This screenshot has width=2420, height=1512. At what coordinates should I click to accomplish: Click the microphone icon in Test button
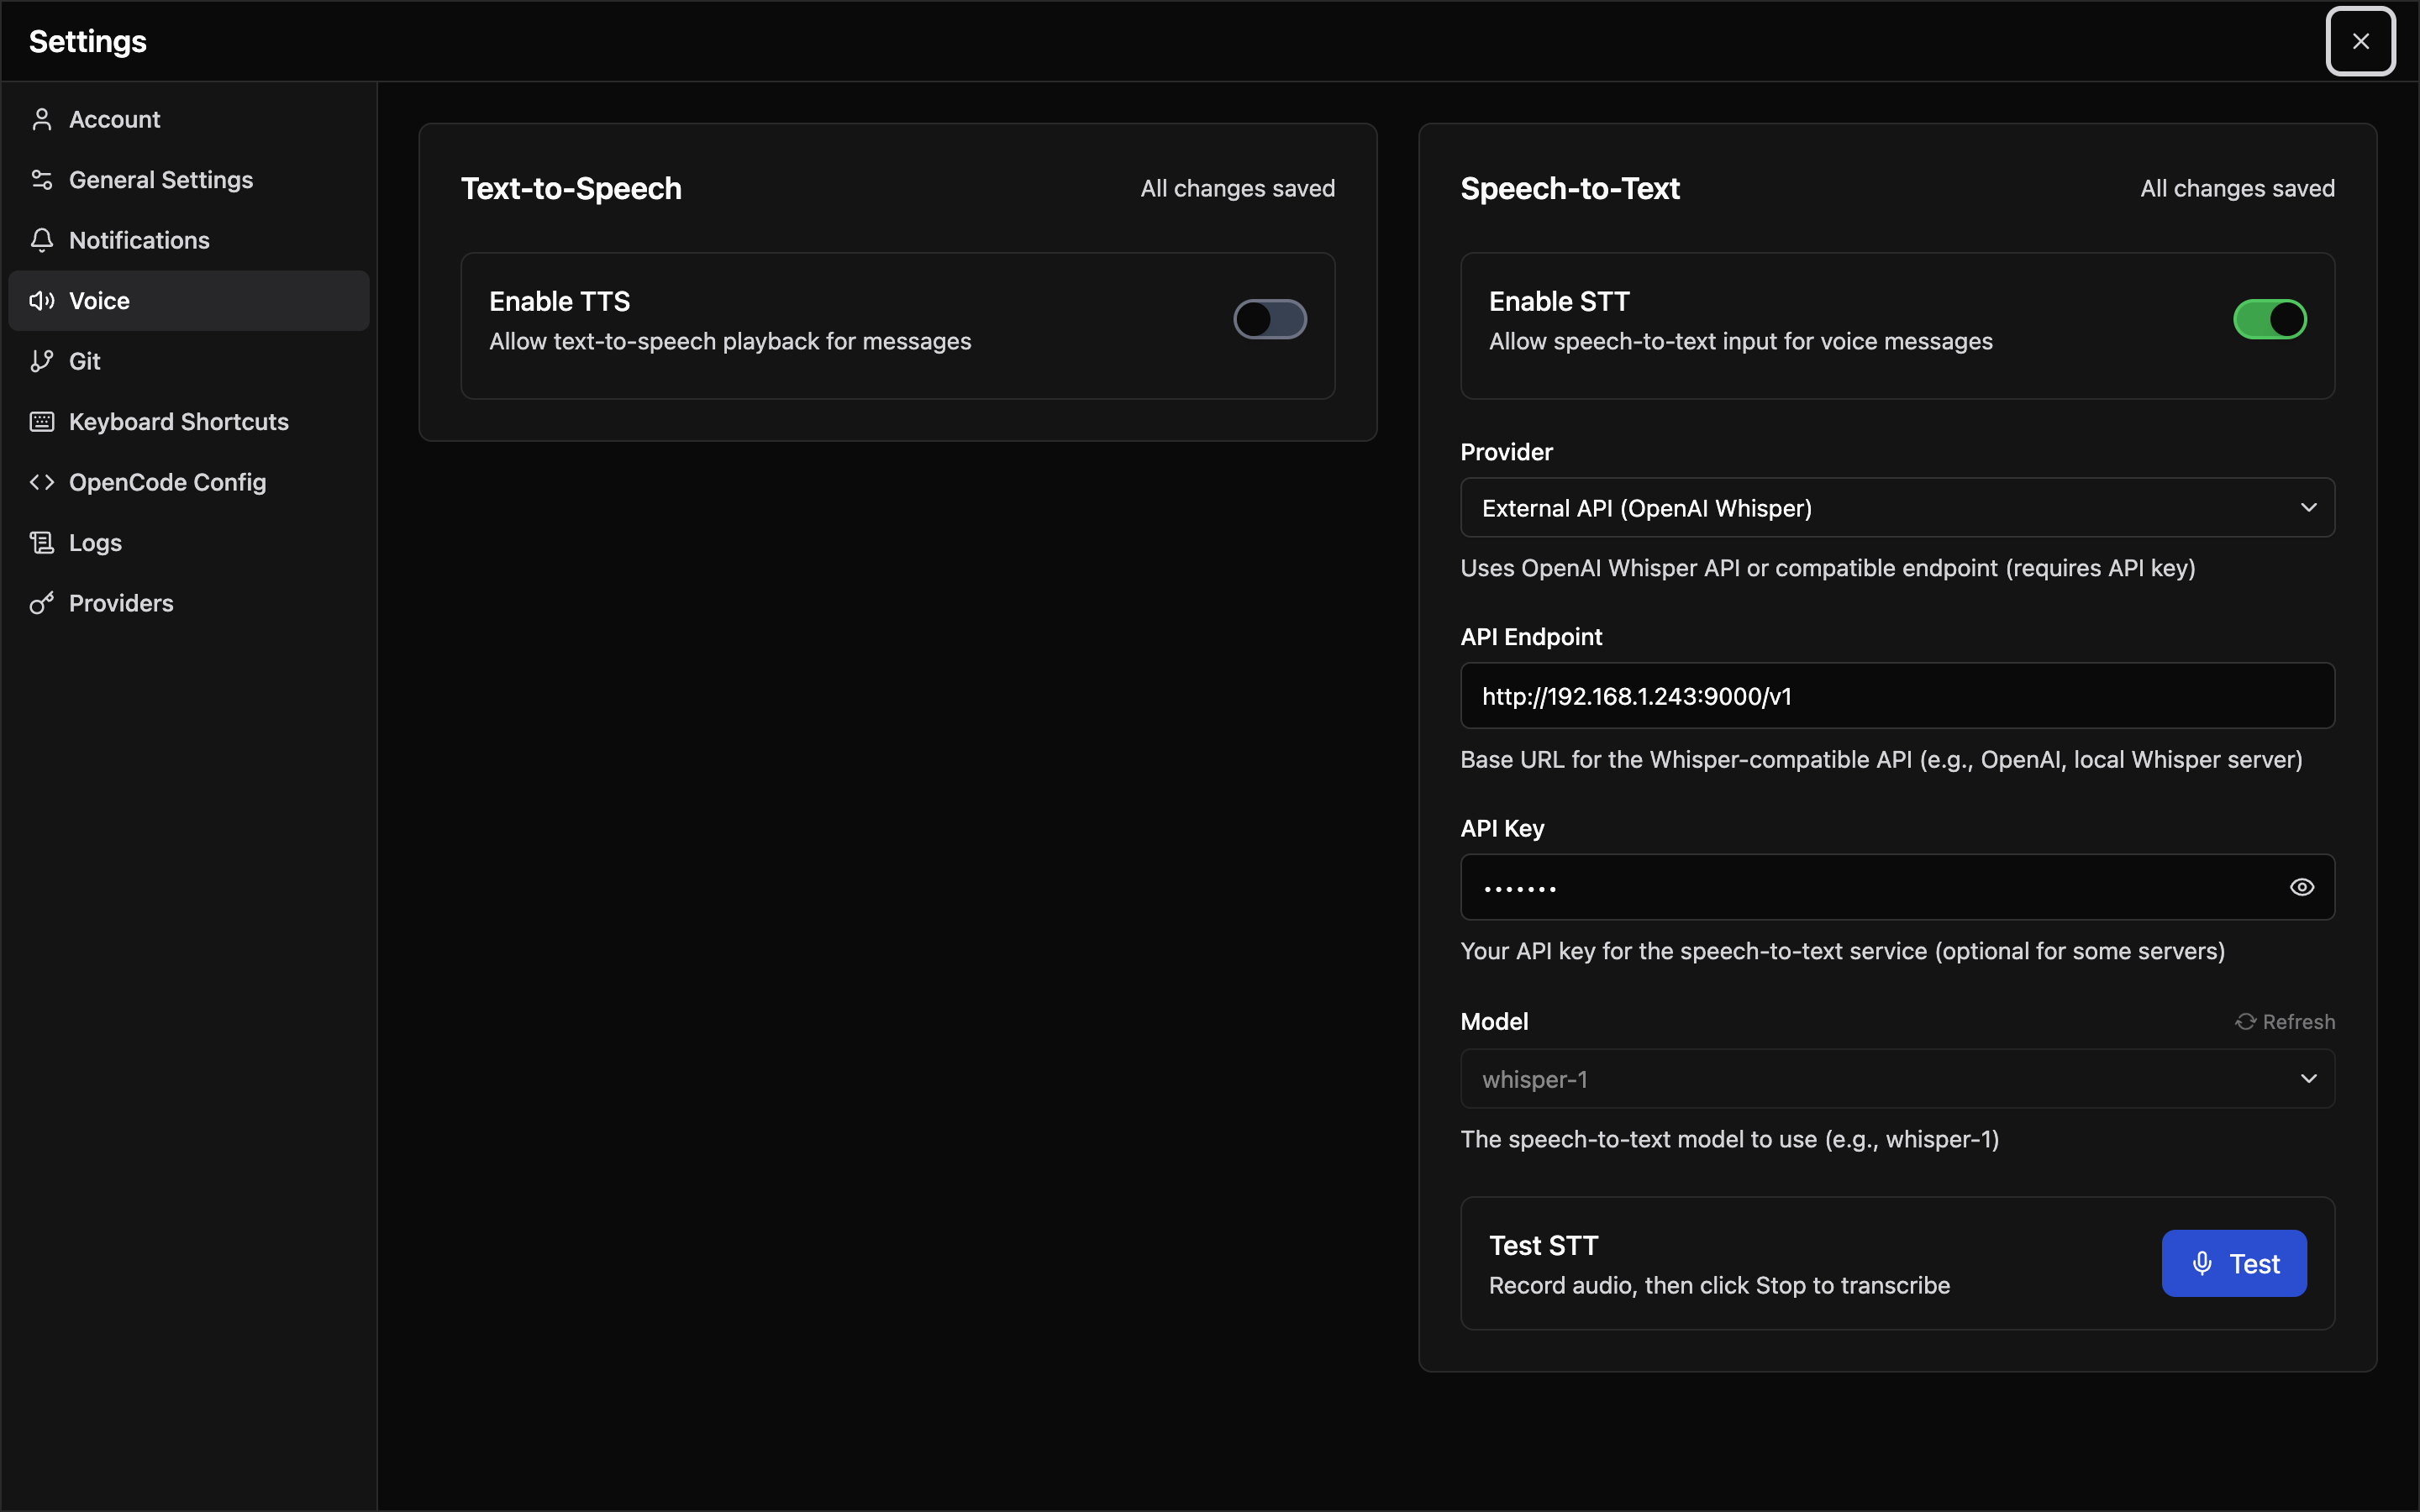pos(2202,1264)
